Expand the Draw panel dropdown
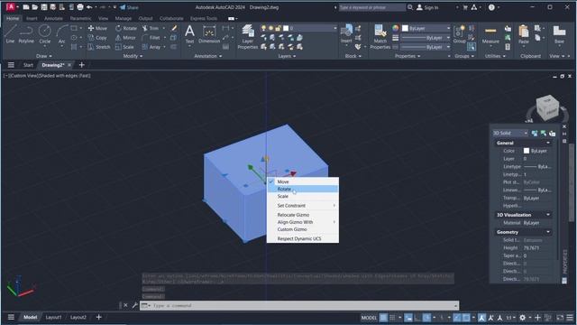This screenshot has width=577, height=325. pos(44,56)
